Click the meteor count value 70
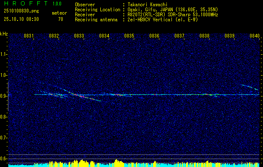263x167 pixels. pos(61,19)
